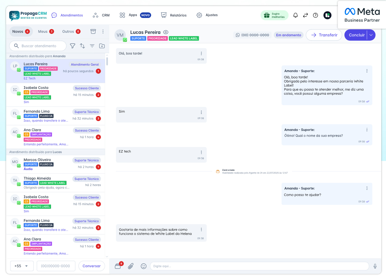Click the PRIORIDADE tag in chat header
The height and width of the screenshot is (280, 386).
158,39
